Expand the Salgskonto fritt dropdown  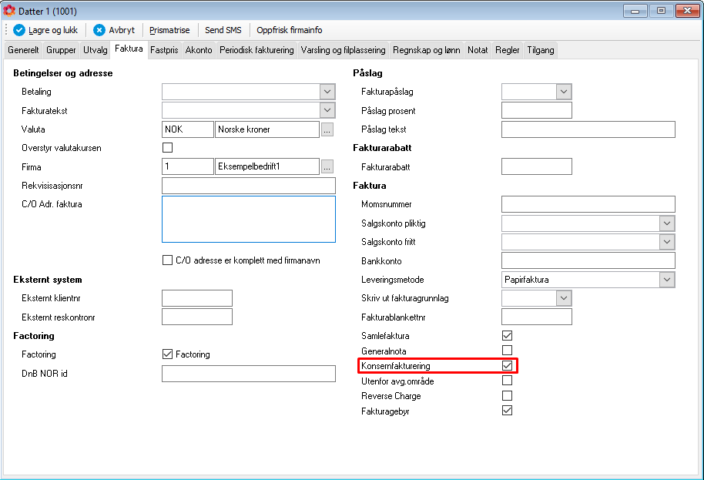point(667,242)
